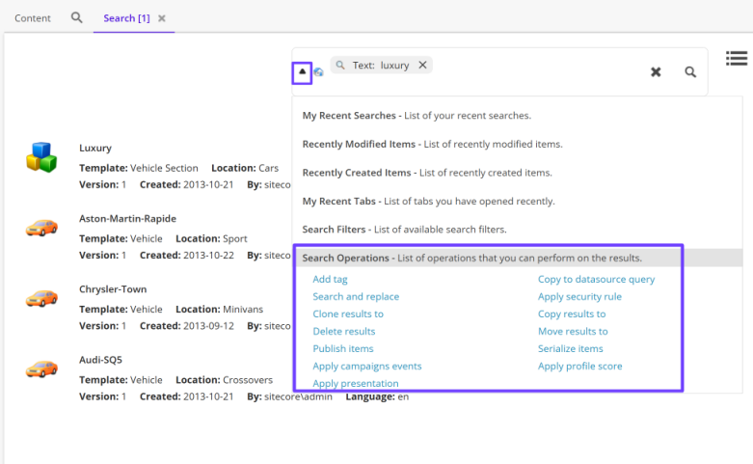Choose Copy to datasource query
The height and width of the screenshot is (464, 753).
596,279
